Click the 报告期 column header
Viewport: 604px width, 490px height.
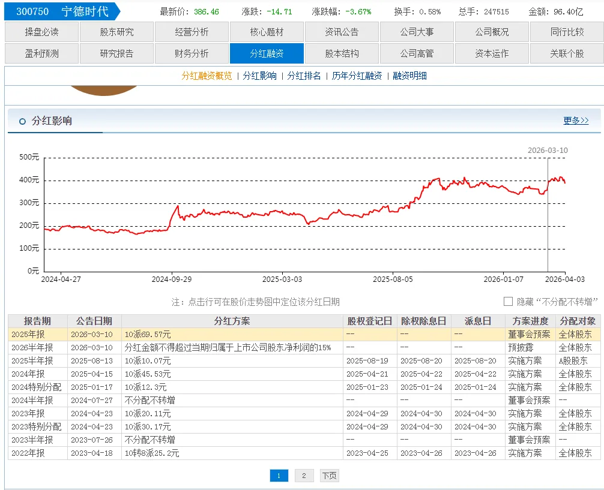pyautogui.click(x=38, y=321)
